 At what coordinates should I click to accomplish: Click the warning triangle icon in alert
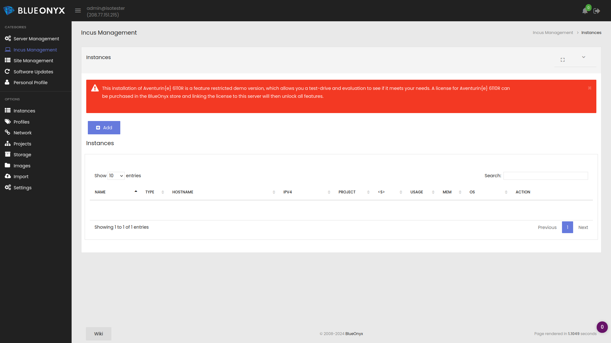(95, 88)
